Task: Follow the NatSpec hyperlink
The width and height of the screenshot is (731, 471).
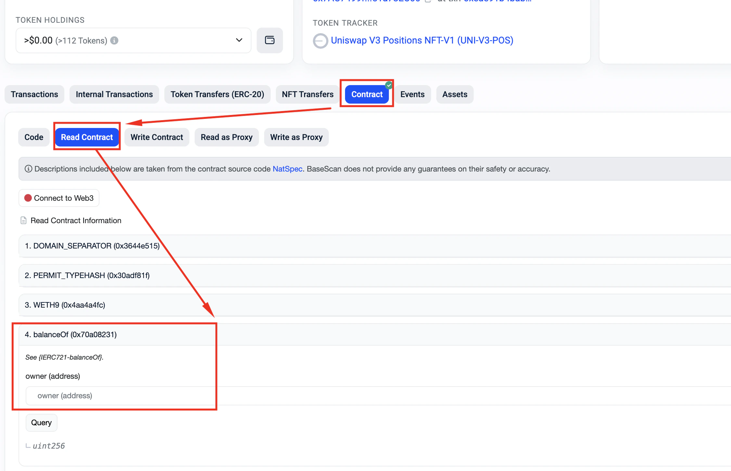Action: (287, 169)
